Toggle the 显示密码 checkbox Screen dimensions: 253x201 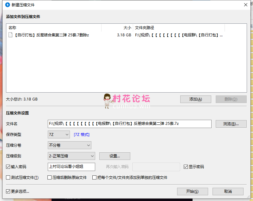click(x=186, y=167)
